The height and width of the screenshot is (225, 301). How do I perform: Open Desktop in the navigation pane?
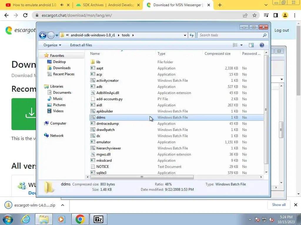point(59,62)
